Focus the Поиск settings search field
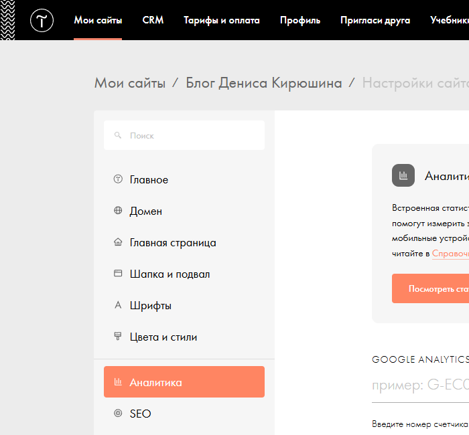Image resolution: width=469 pixels, height=435 pixels. click(184, 135)
